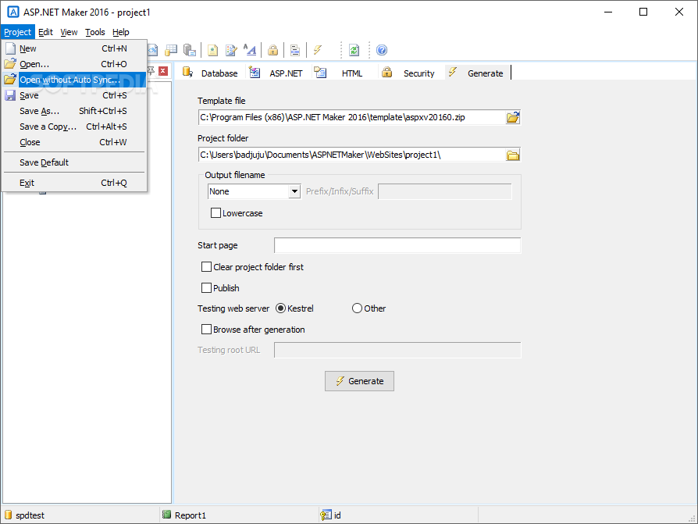Choose New from the Project menu

coord(74,48)
